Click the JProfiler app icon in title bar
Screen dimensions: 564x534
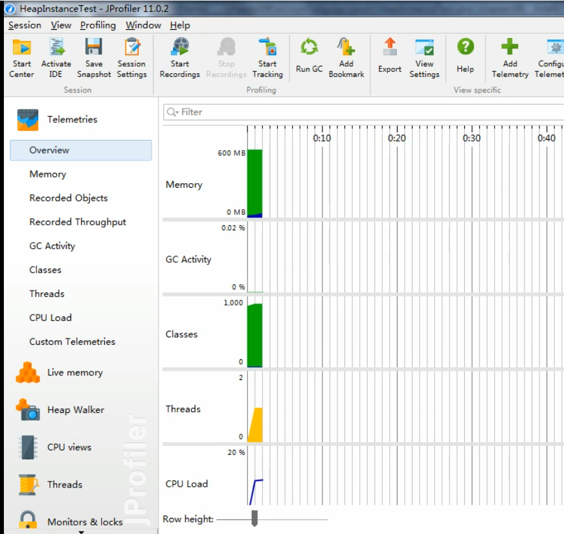[10, 9]
